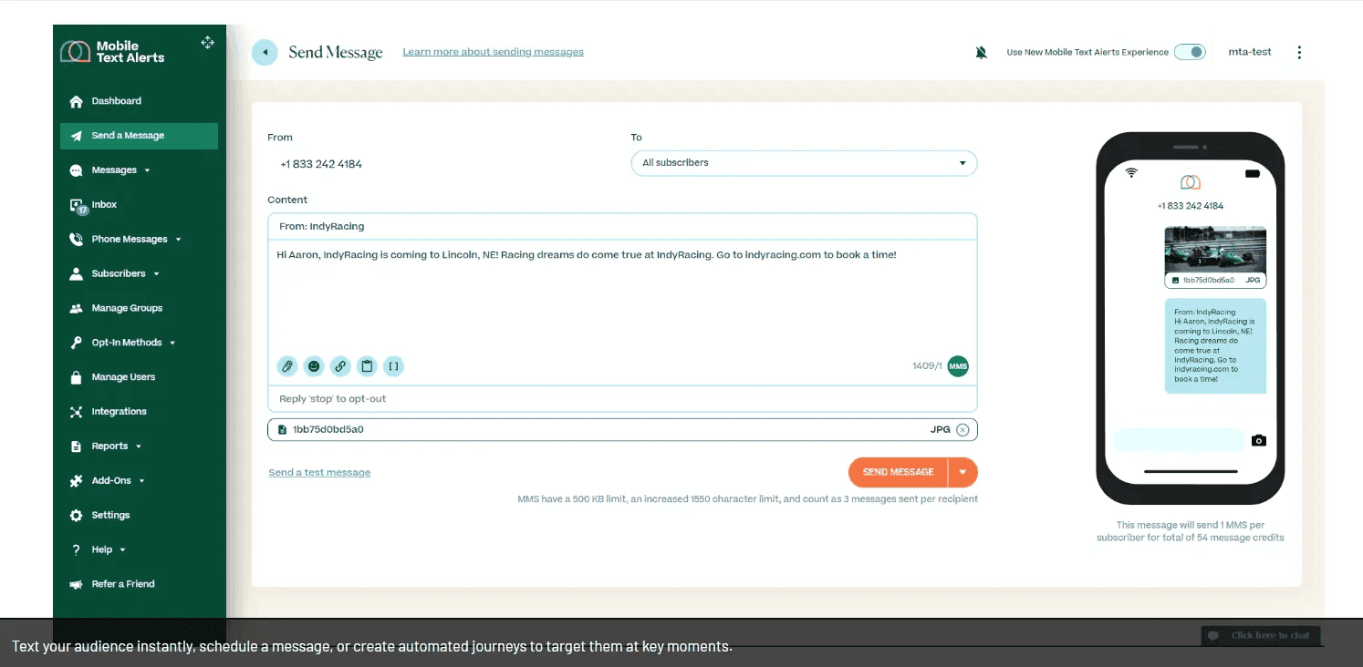1363x667 pixels.
Task: Click the back arrow beside Send Message
Action: coord(265,52)
